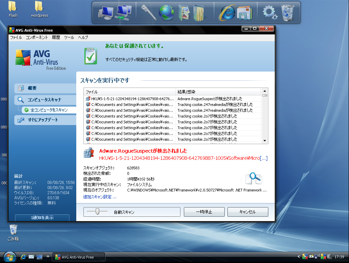Click the AVG tray icon beside the clock
The height and width of the screenshot is (263, 349).
coord(323,257)
